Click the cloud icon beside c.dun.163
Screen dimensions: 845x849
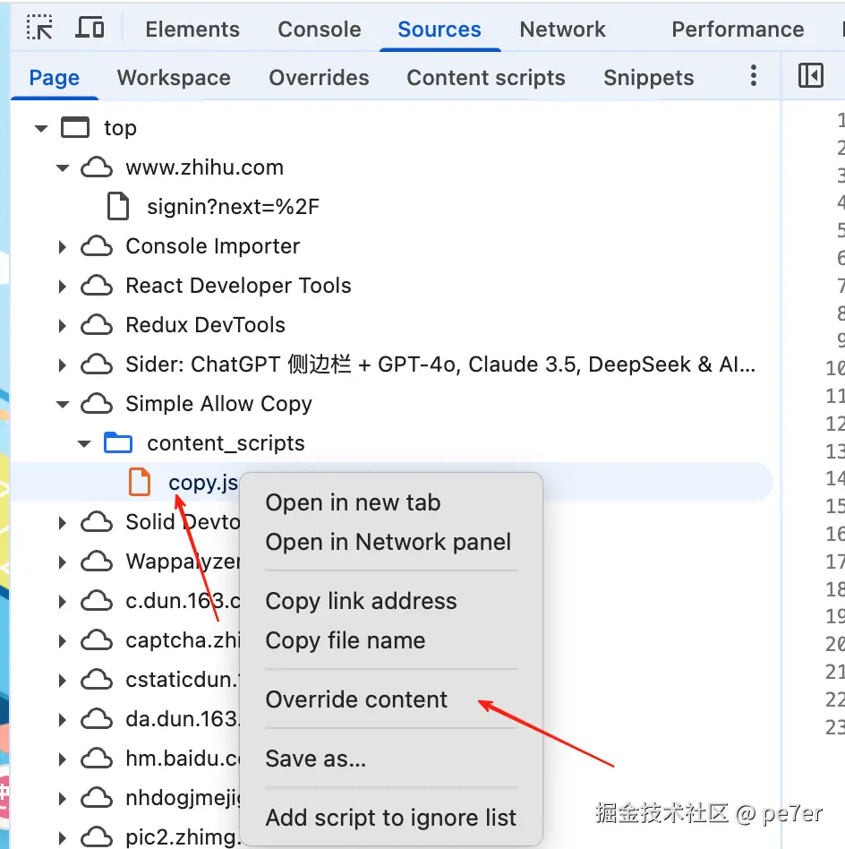pos(97,601)
